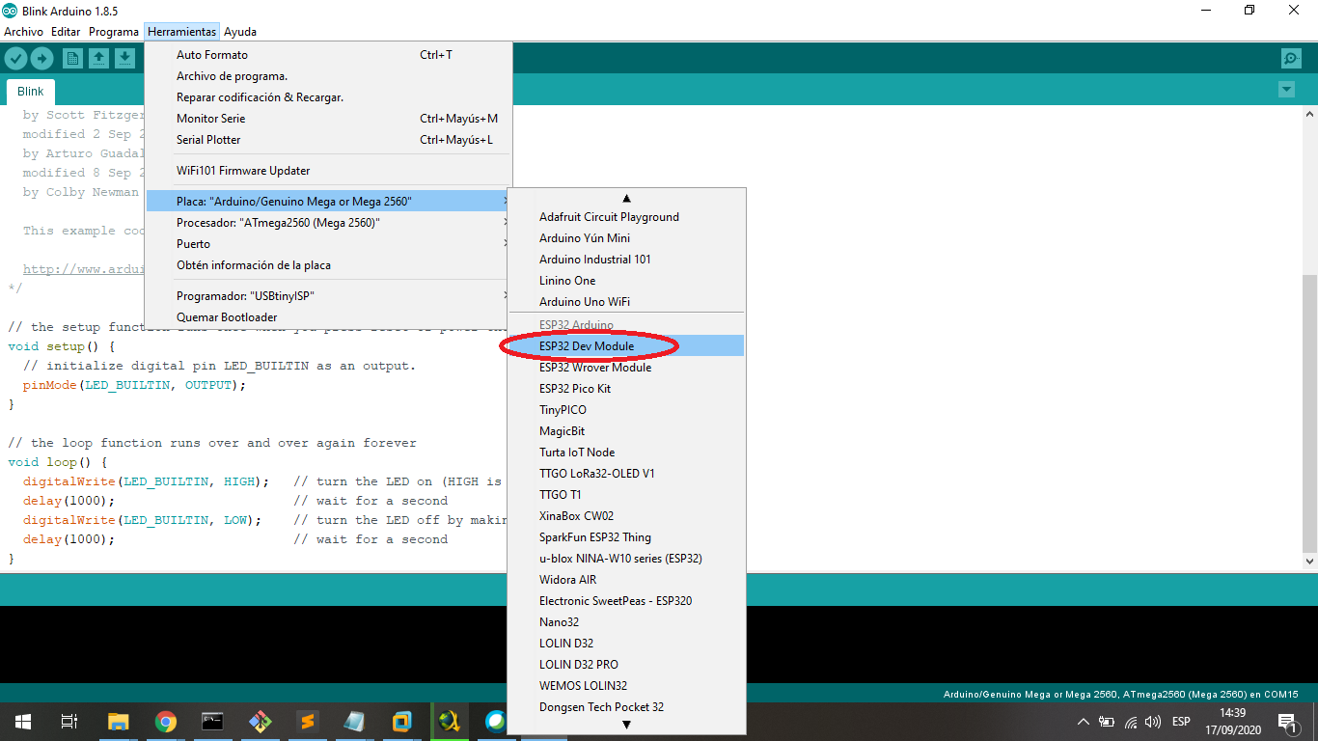This screenshot has height=741, width=1318.
Task: Open the Editar menu
Action: coord(66,32)
